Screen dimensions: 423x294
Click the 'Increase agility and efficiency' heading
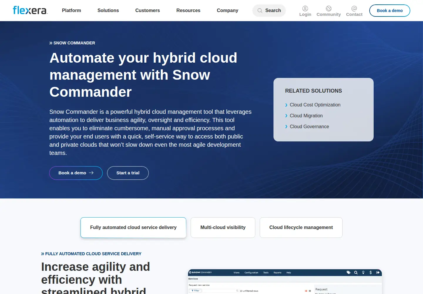coord(95,277)
